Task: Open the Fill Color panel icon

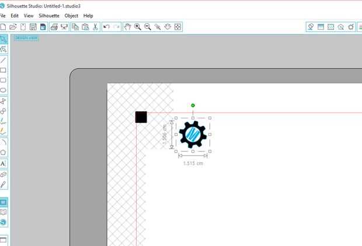Action: (x=311, y=27)
